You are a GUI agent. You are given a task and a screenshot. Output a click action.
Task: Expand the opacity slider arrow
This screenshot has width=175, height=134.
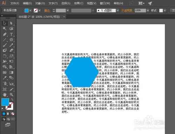(148, 10)
